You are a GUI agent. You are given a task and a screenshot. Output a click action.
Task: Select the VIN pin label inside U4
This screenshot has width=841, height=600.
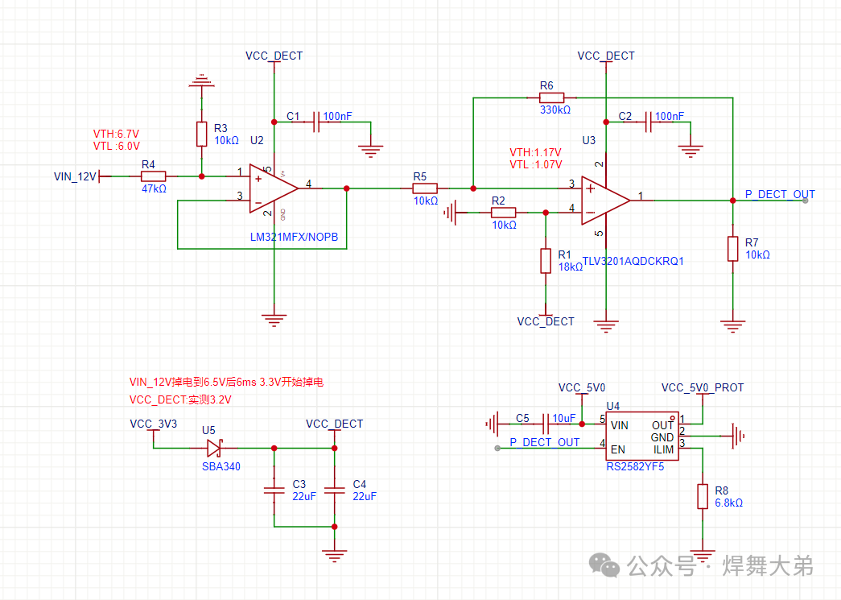(620, 425)
